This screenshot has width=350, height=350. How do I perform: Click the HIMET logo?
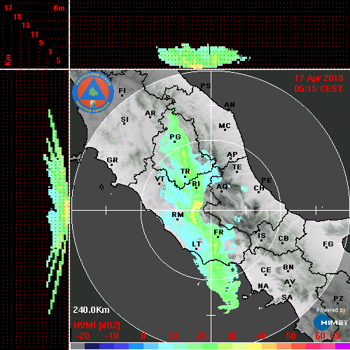click(330, 323)
